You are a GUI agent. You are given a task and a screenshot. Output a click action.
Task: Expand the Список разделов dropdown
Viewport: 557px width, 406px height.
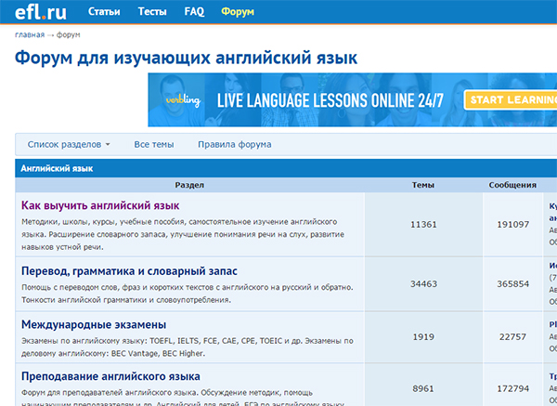click(x=69, y=145)
